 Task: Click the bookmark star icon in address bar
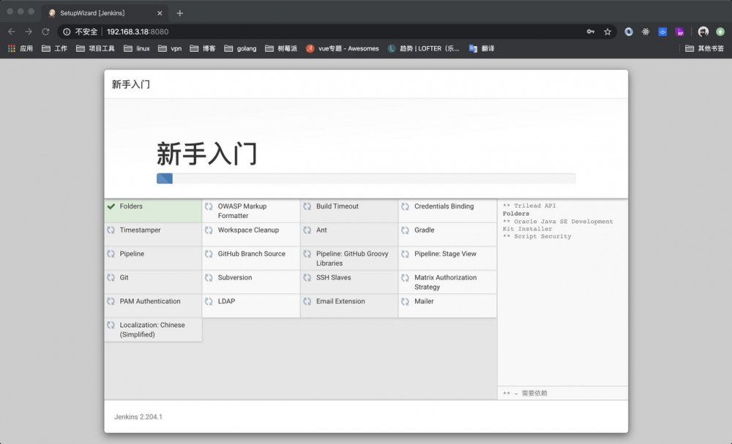608,31
